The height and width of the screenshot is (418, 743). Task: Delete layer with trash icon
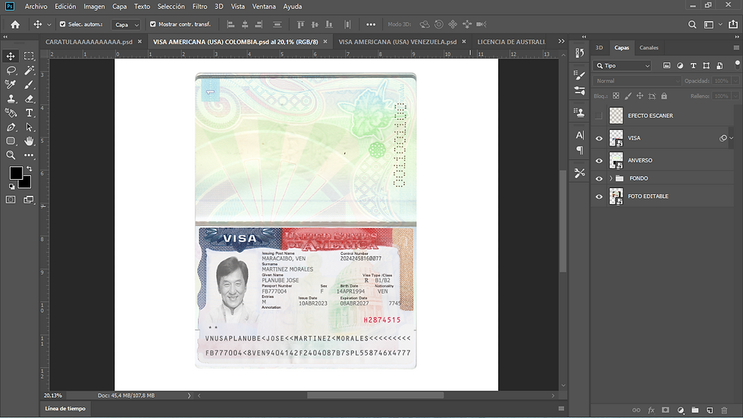pos(724,410)
